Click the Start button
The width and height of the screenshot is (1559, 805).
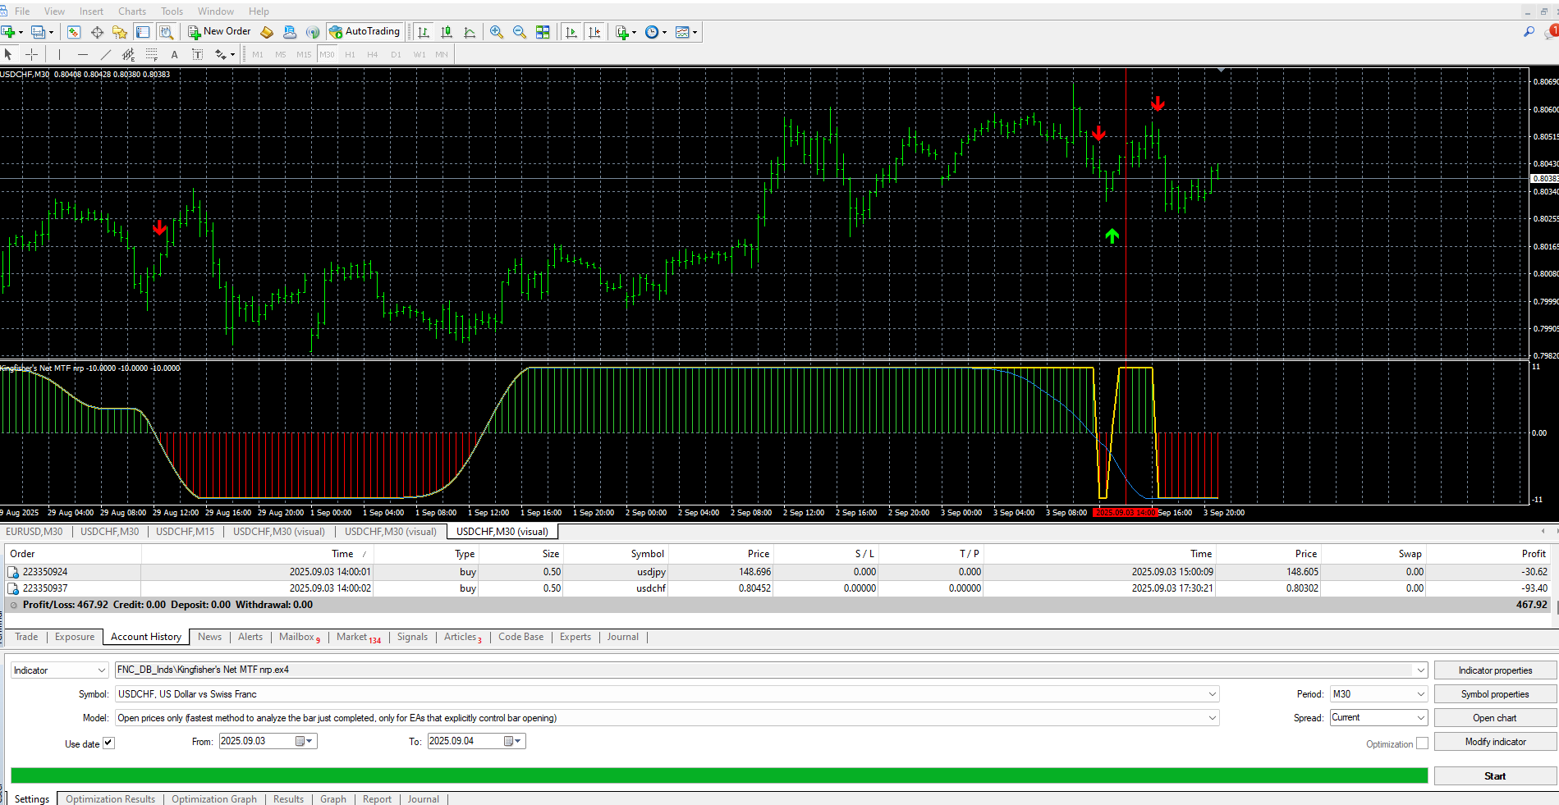coord(1495,776)
